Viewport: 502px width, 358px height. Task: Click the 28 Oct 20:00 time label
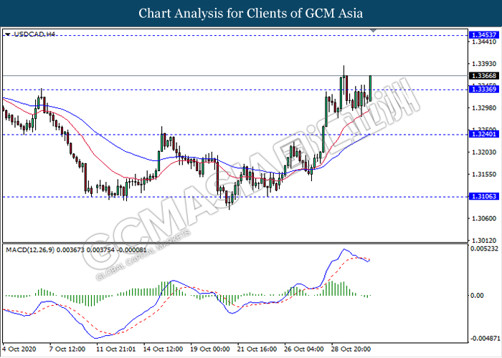[x=350, y=349]
